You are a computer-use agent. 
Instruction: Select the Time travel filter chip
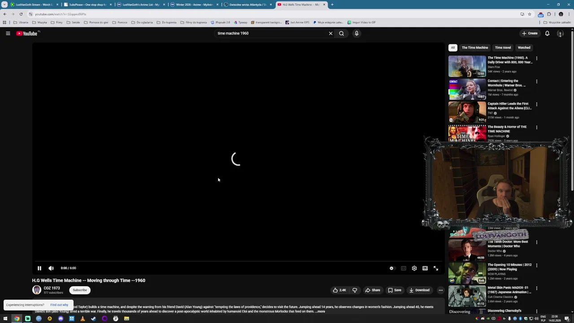[x=503, y=48]
